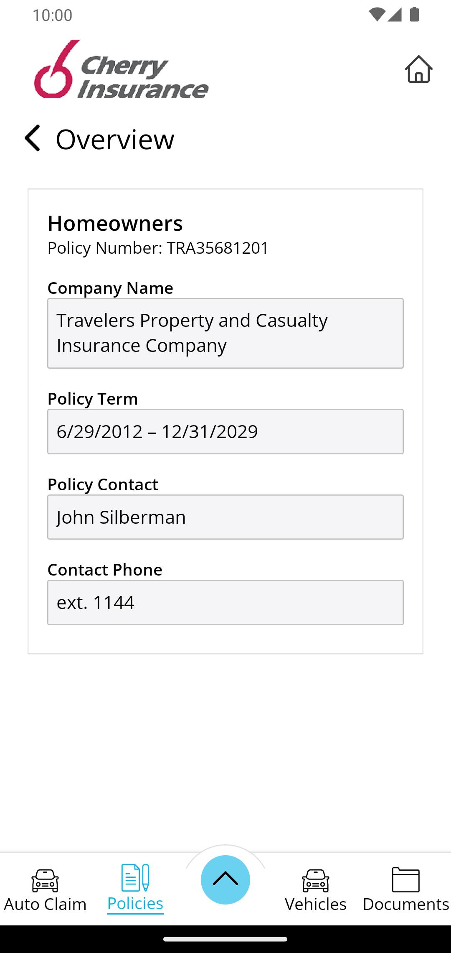
Task: Select the Policies document icon
Action: pyautogui.click(x=135, y=877)
